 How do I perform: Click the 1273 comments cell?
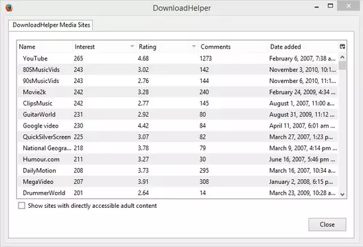click(x=206, y=58)
